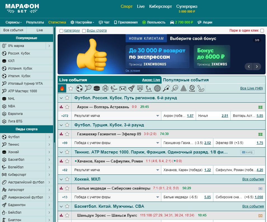267x222 pixels.
Task: Click the sidebar vertical scrollbar
Action: [55, 85]
